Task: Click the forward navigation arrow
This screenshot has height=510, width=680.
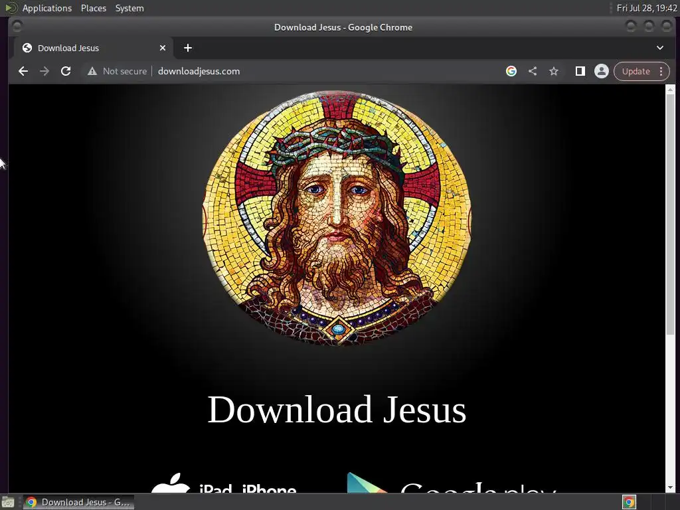Action: 44,71
